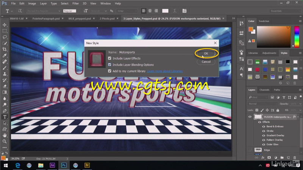Delete layer with trash icon

point(295,158)
